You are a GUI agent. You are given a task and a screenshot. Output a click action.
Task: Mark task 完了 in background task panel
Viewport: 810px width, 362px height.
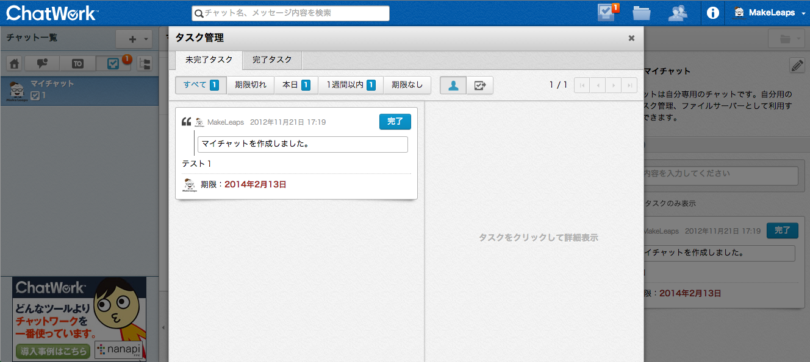pos(783,231)
